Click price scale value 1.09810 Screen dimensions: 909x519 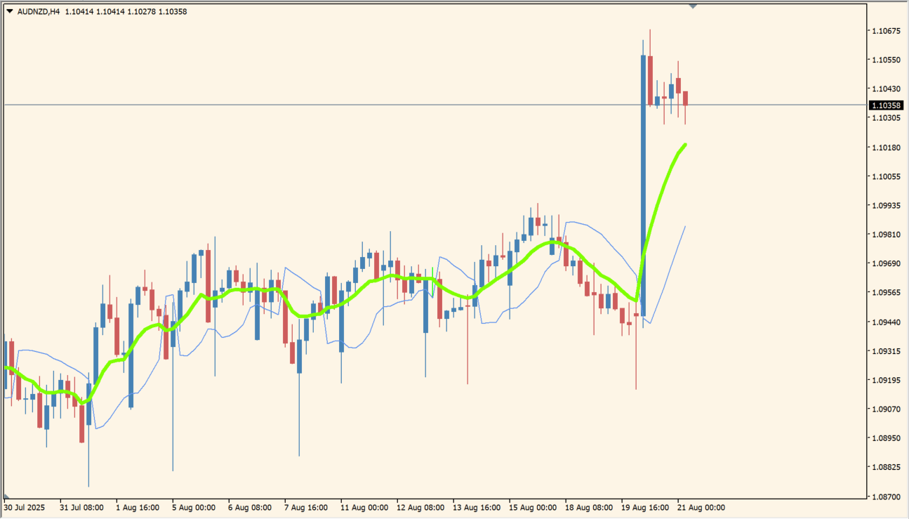(886, 235)
